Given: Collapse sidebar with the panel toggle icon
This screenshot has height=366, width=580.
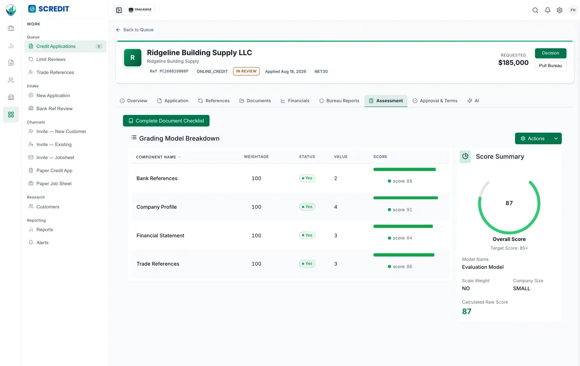Looking at the screenshot, I should tap(119, 10).
